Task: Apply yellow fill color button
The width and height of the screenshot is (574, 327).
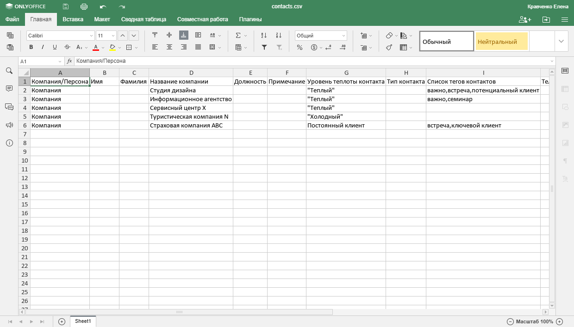Action: (x=112, y=47)
